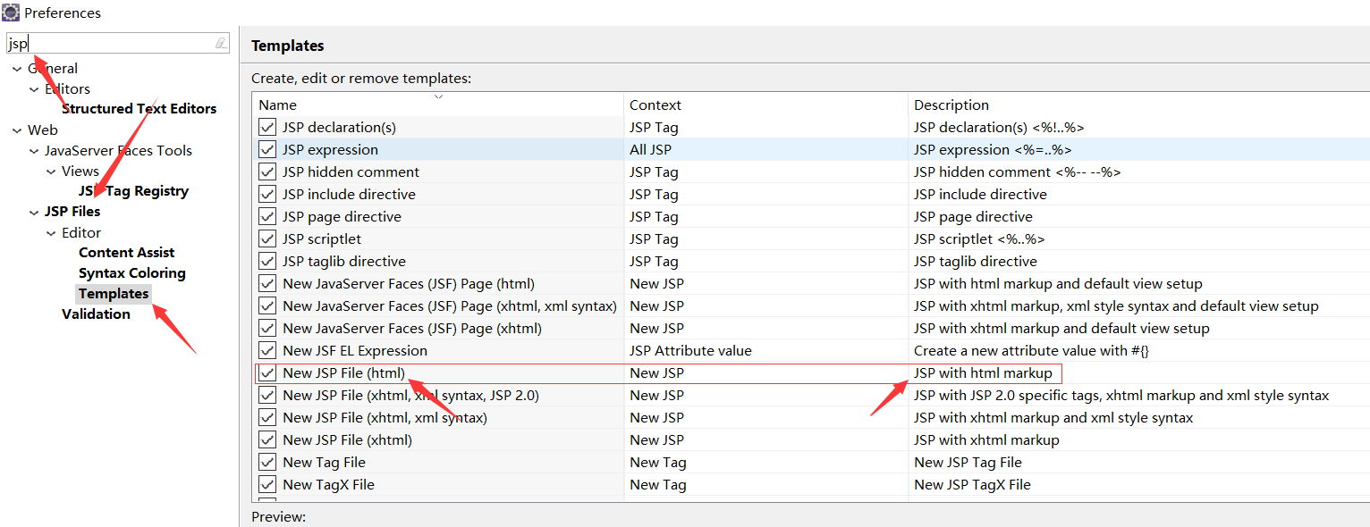The image size is (1370, 527).
Task: Open JSP Tag Registry preference page
Action: [133, 191]
